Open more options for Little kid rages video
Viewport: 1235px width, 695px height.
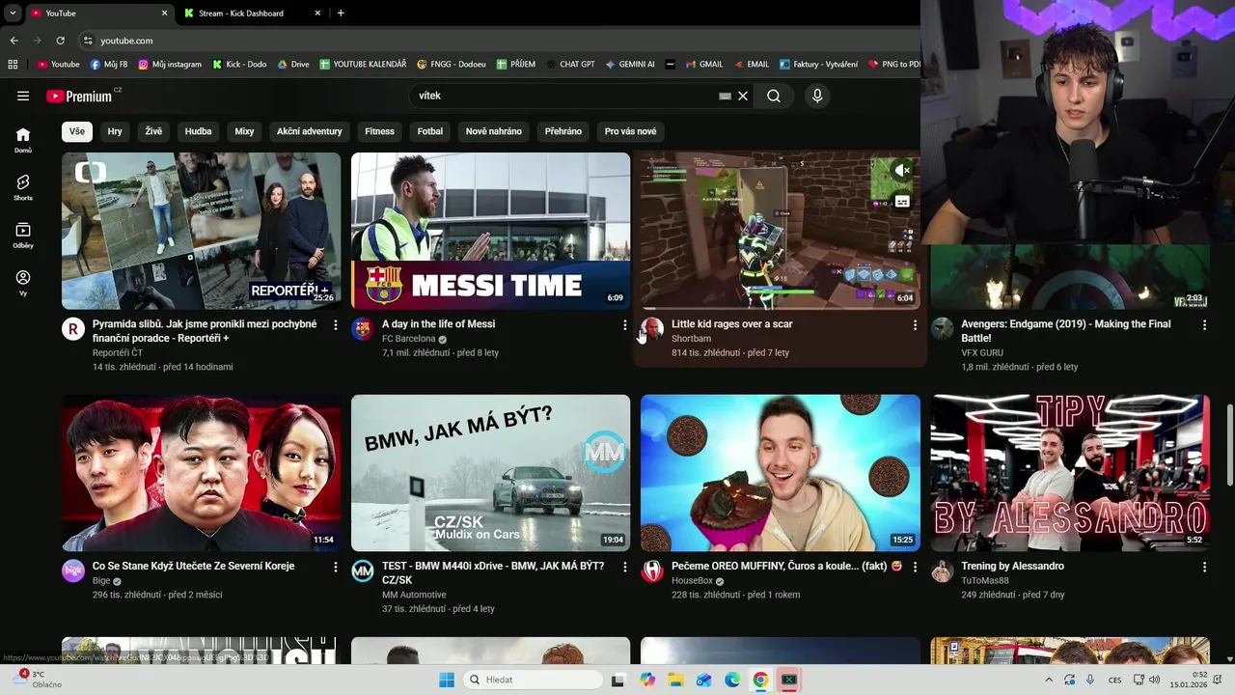915,325
